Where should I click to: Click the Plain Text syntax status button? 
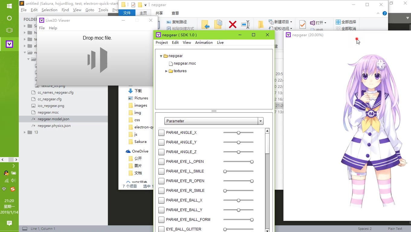pyautogui.click(x=395, y=229)
